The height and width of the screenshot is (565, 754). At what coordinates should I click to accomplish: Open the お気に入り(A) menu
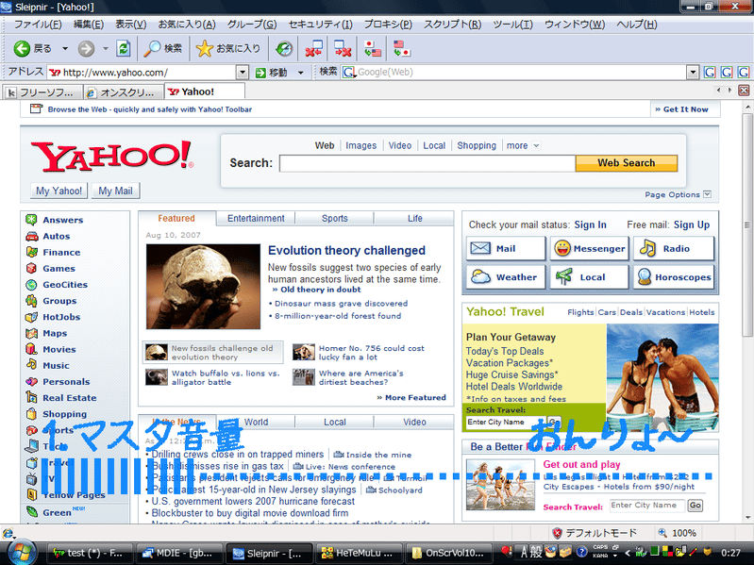coord(187,24)
